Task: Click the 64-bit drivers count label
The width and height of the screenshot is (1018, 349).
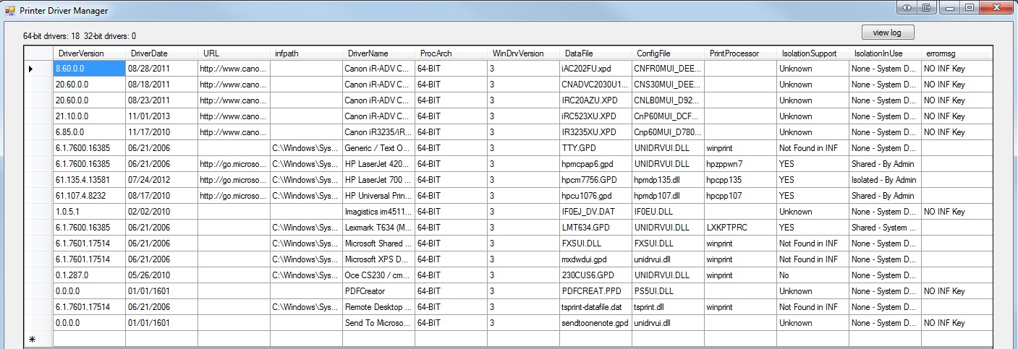Action: 51,35
